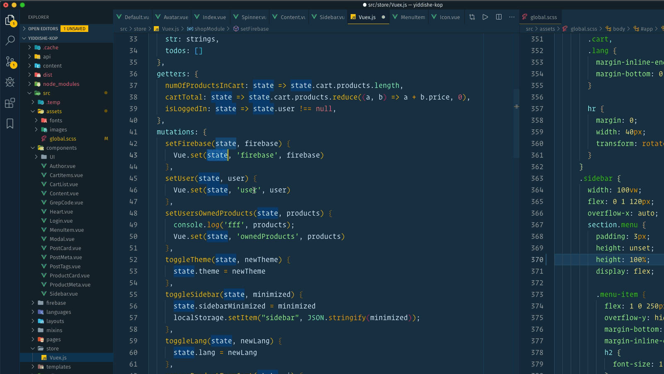
Task: Click the open changes compare icon
Action: [x=472, y=17]
